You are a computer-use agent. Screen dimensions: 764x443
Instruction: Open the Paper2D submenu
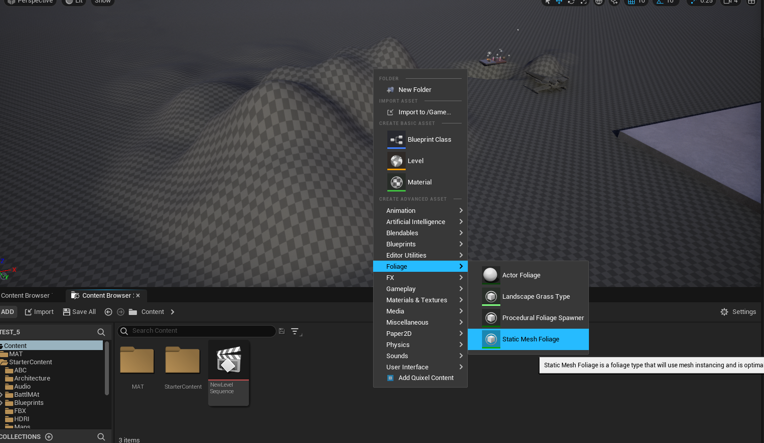tap(420, 333)
